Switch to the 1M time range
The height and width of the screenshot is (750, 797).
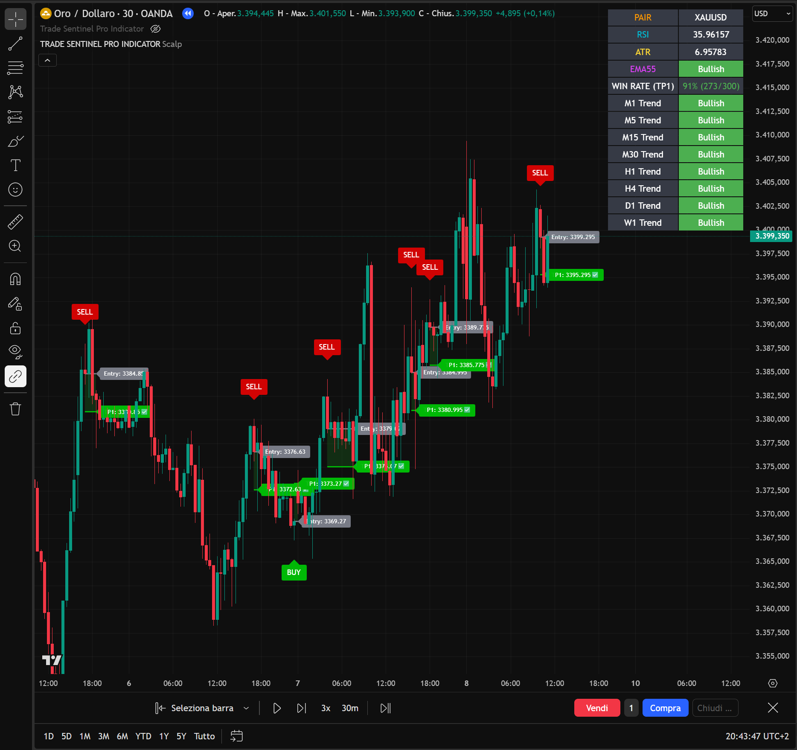click(x=85, y=736)
